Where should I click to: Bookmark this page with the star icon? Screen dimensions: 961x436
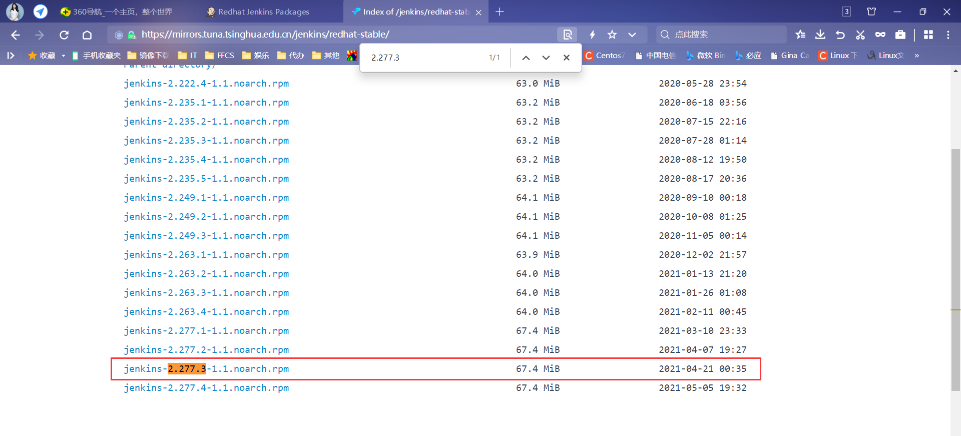coord(612,35)
